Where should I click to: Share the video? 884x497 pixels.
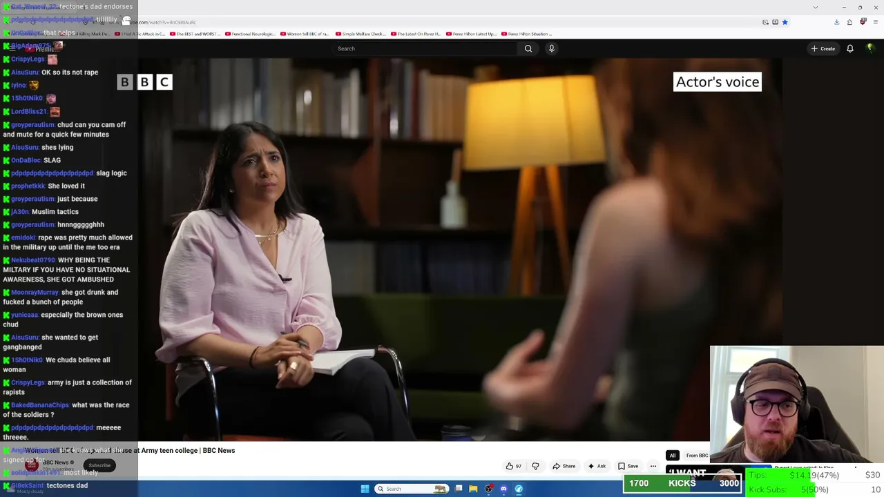click(564, 466)
